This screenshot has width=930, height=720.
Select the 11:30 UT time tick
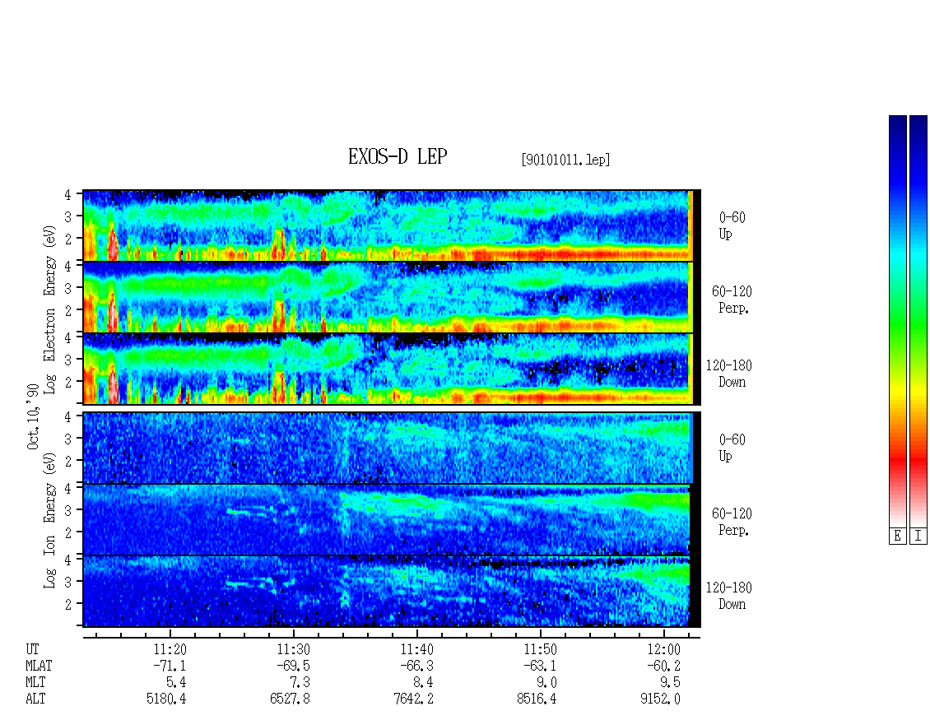click(293, 649)
